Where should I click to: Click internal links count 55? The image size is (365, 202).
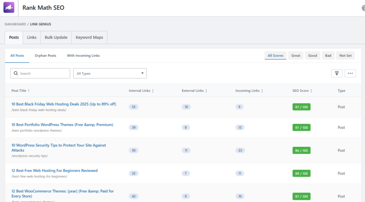click(134, 107)
